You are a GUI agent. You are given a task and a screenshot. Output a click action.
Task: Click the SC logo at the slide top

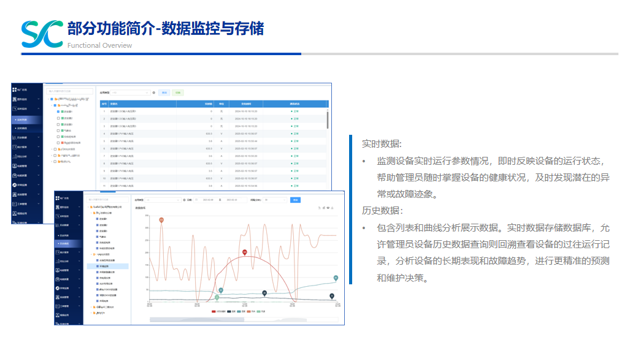pyautogui.click(x=42, y=33)
